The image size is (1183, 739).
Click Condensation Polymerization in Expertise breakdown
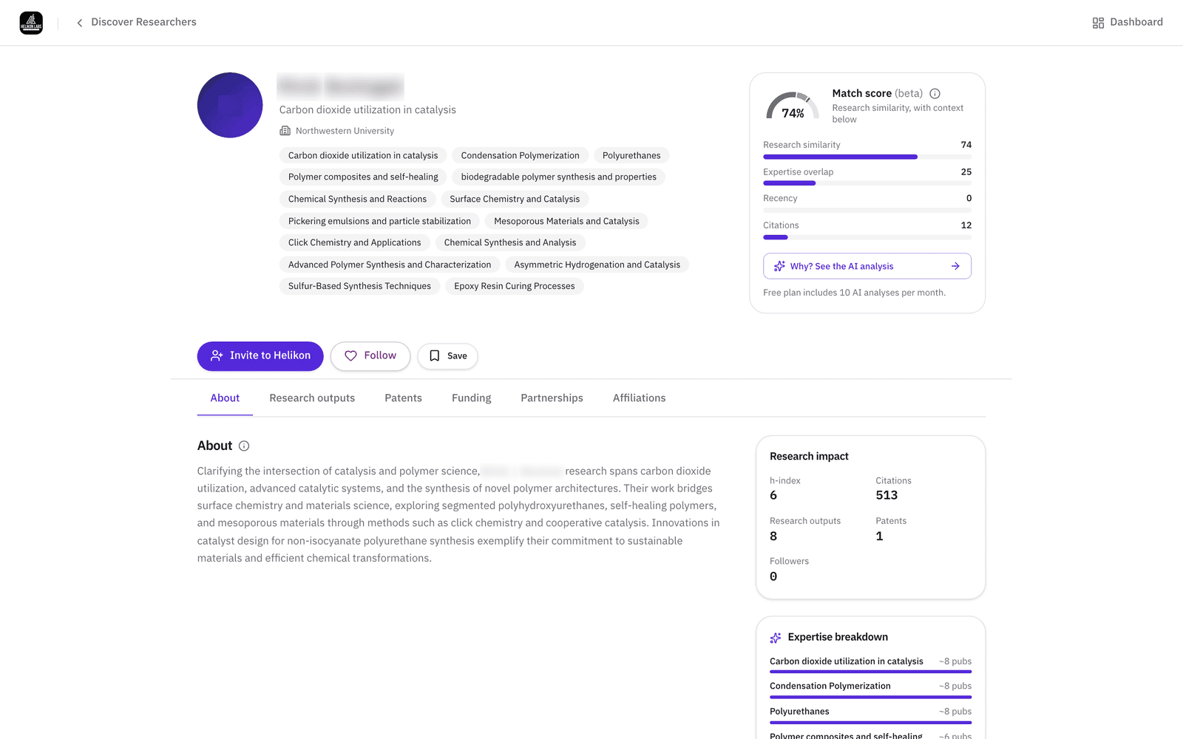click(x=830, y=686)
